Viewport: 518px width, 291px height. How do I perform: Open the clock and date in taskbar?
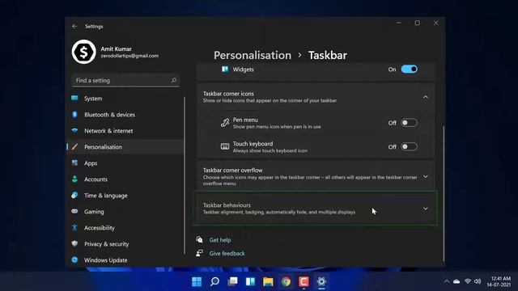tap(499, 281)
